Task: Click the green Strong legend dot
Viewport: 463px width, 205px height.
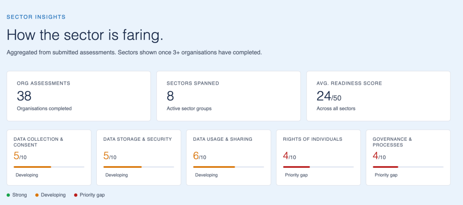Action: 8,195
